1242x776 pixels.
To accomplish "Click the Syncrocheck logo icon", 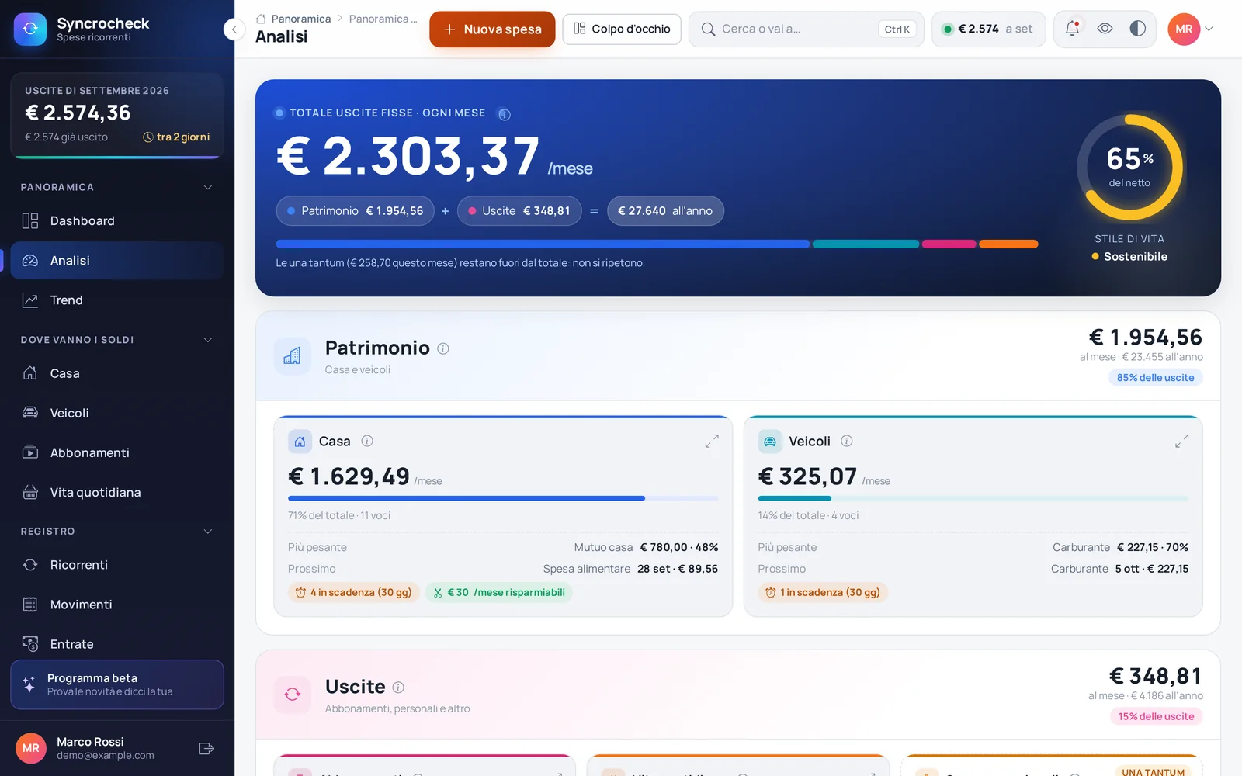I will (x=30, y=29).
